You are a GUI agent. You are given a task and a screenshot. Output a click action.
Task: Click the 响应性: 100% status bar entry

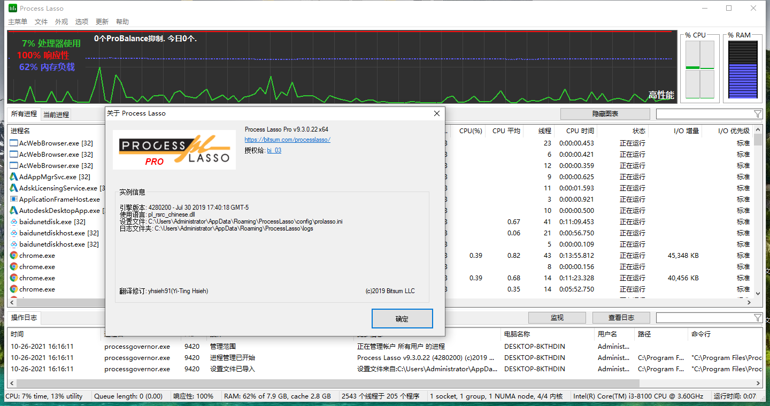[193, 396]
